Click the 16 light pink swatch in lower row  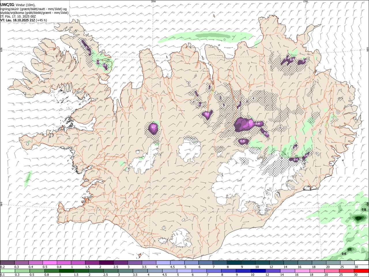302,271
